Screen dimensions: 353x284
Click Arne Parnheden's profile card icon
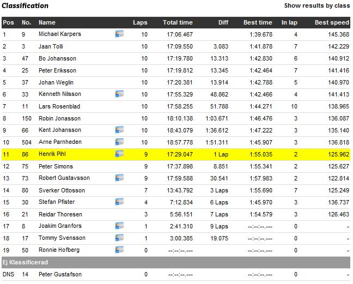tap(119, 142)
